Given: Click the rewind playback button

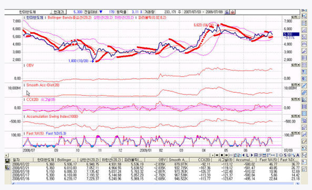Looking at the screenshot, I should (x=217, y=155).
